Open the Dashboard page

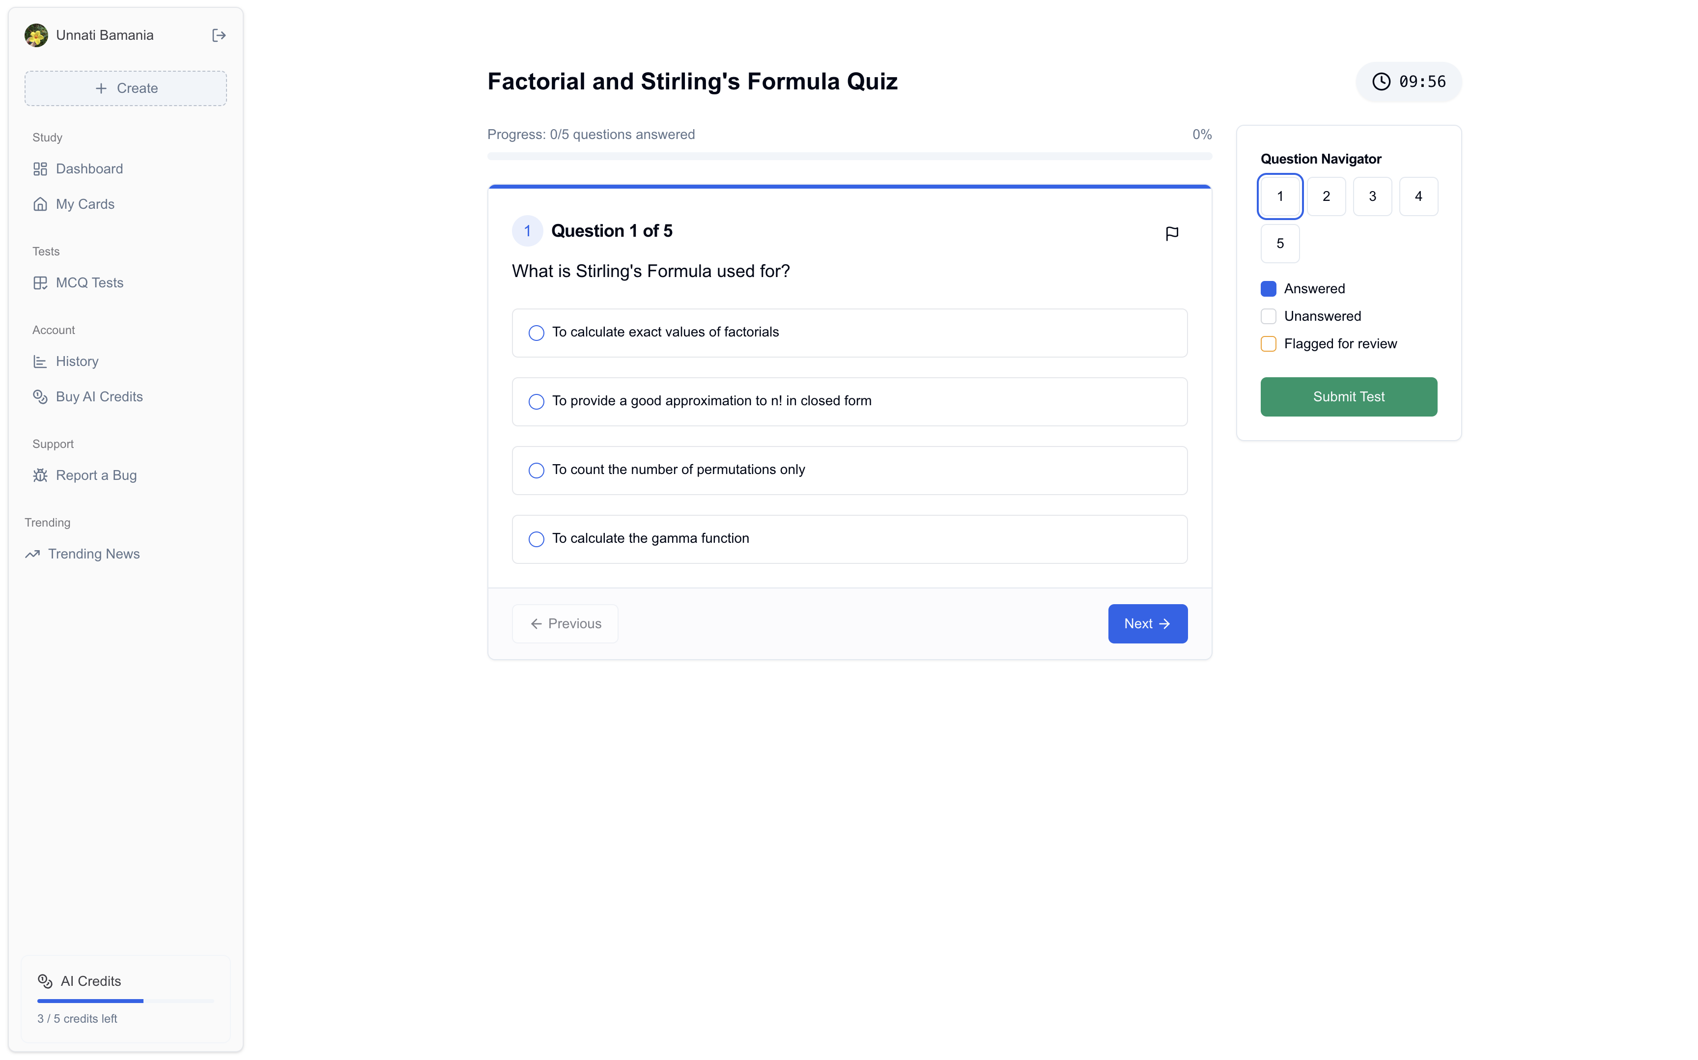click(89, 169)
